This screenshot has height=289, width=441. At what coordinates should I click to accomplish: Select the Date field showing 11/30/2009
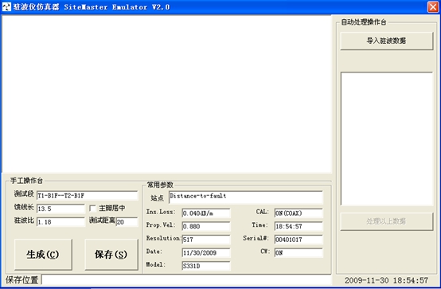pyautogui.click(x=206, y=253)
